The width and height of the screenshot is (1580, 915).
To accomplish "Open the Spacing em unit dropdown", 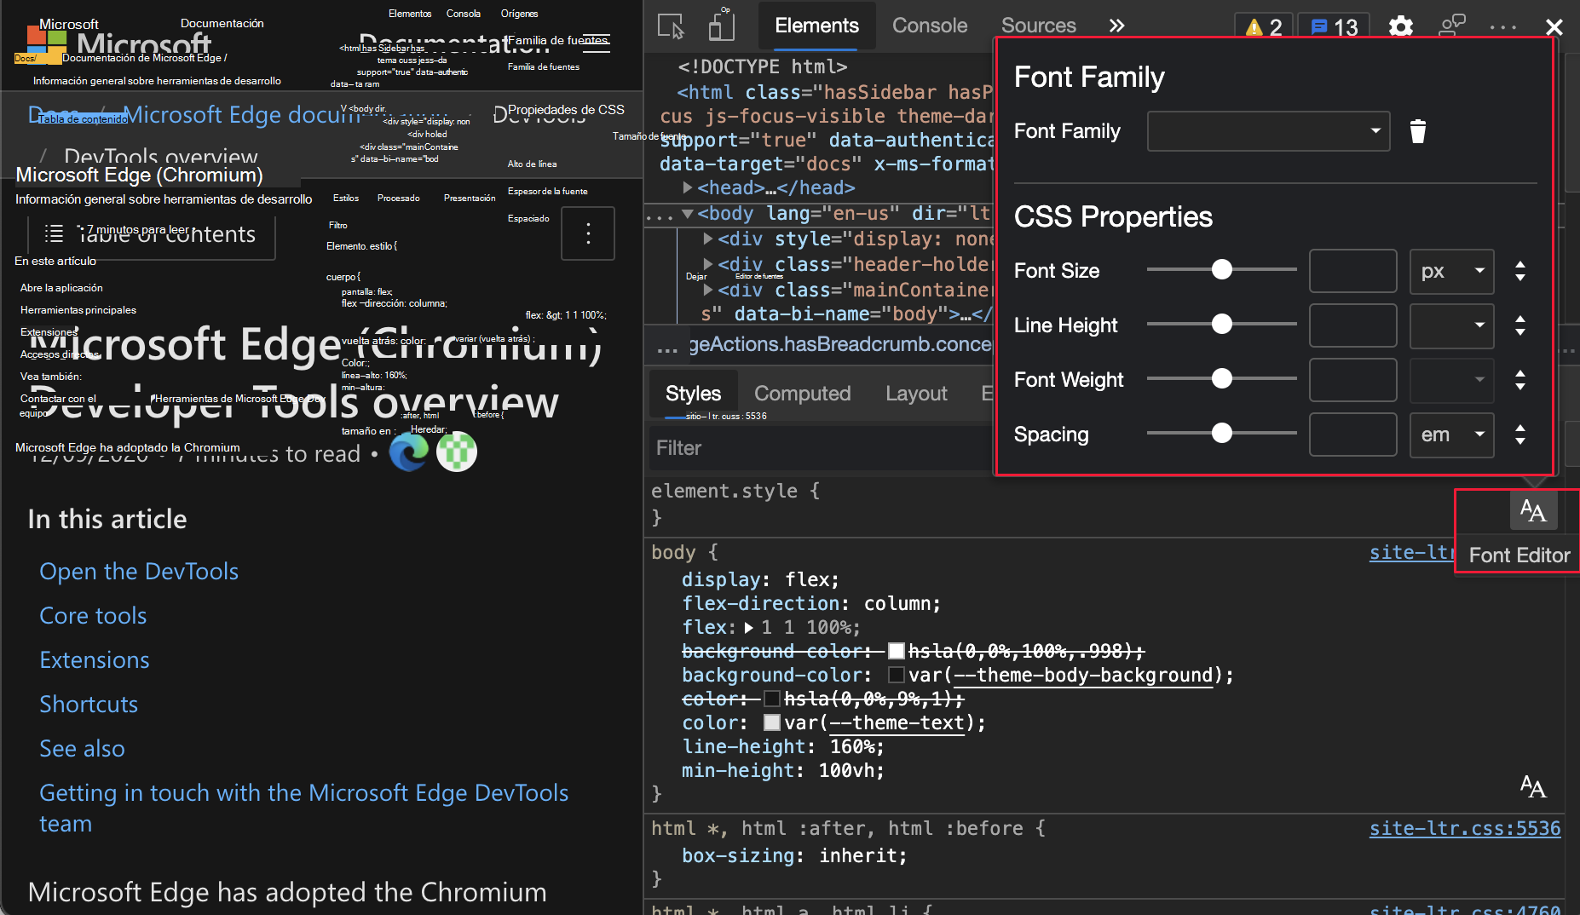I will (x=1451, y=434).
